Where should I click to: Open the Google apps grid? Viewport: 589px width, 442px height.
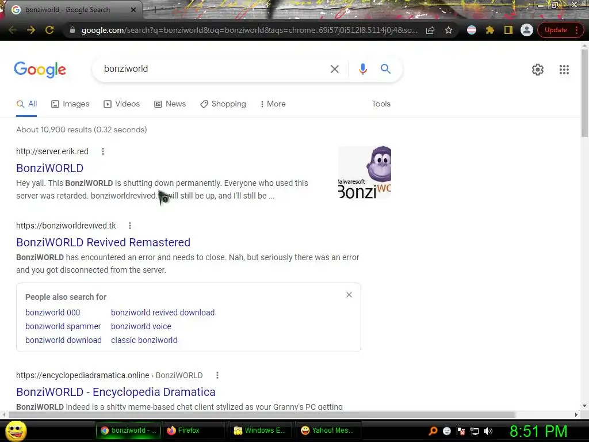click(564, 70)
